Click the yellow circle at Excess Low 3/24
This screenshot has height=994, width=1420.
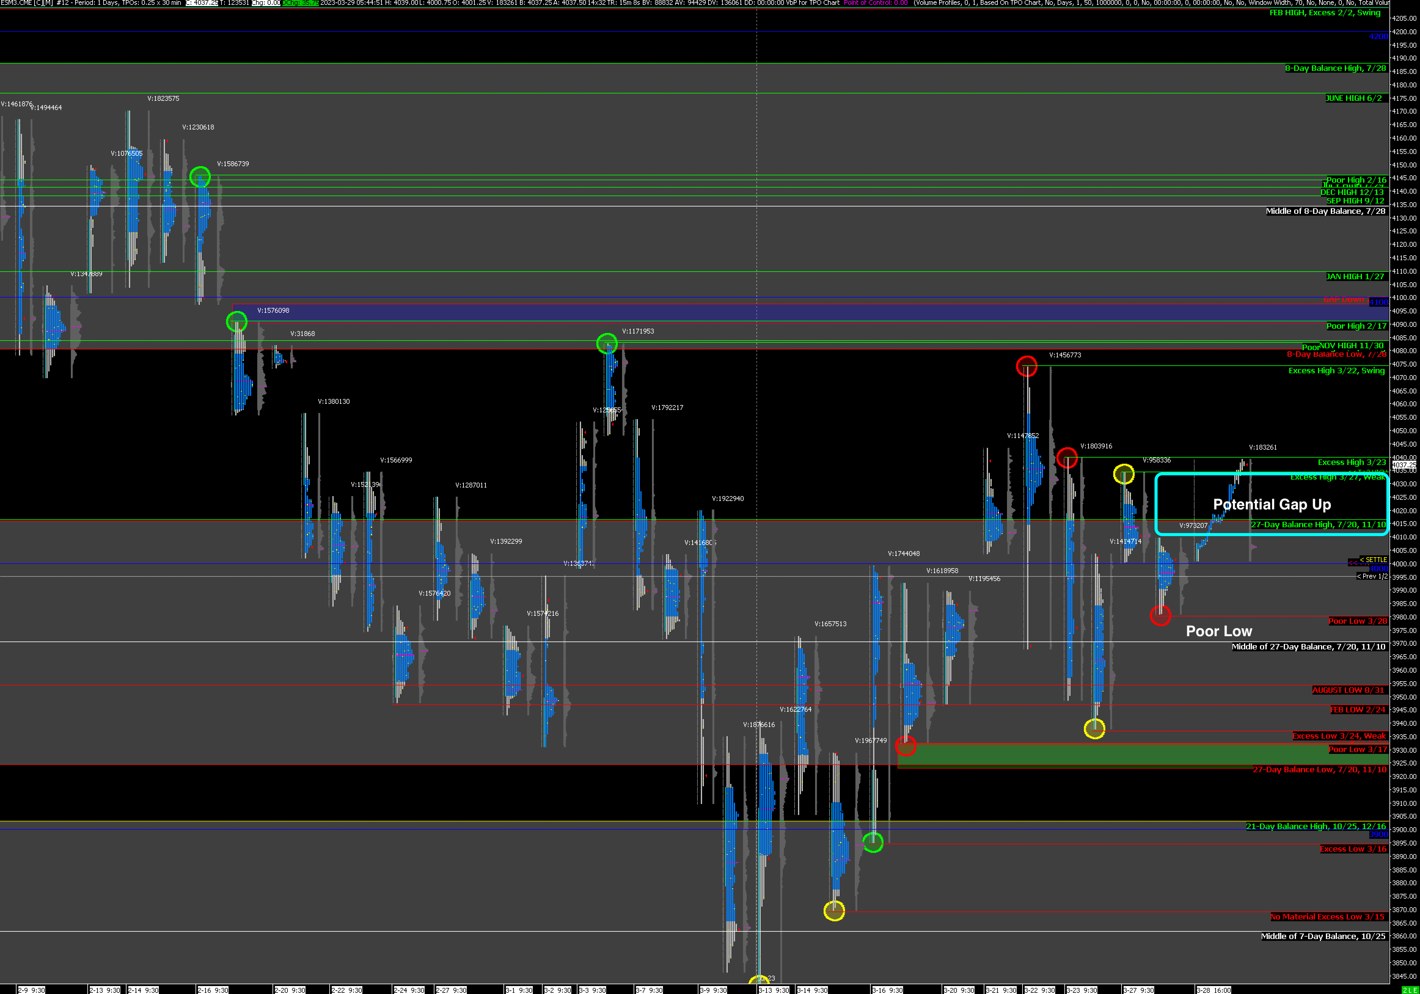1094,729
